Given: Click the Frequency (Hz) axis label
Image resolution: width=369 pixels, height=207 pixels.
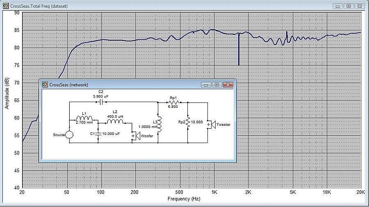Looking at the screenshot, I should pos(184,199).
